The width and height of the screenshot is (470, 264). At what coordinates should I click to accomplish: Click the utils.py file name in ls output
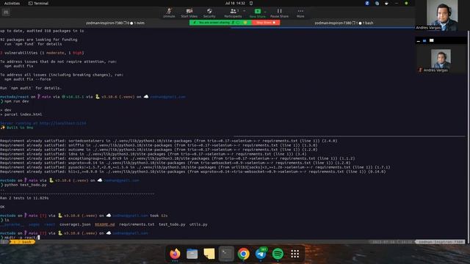[198, 224]
